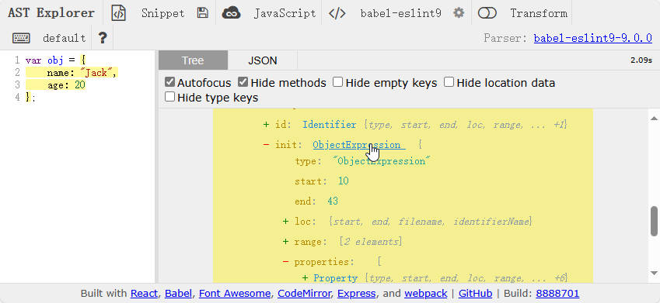Image resolution: width=660 pixels, height=303 pixels.
Task: Collapse the init ObjectExpression node
Action: tap(266, 145)
